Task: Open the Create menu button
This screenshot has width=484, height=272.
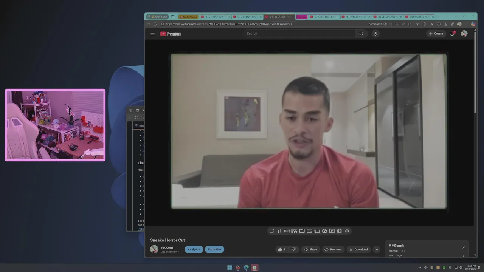Action: point(436,34)
